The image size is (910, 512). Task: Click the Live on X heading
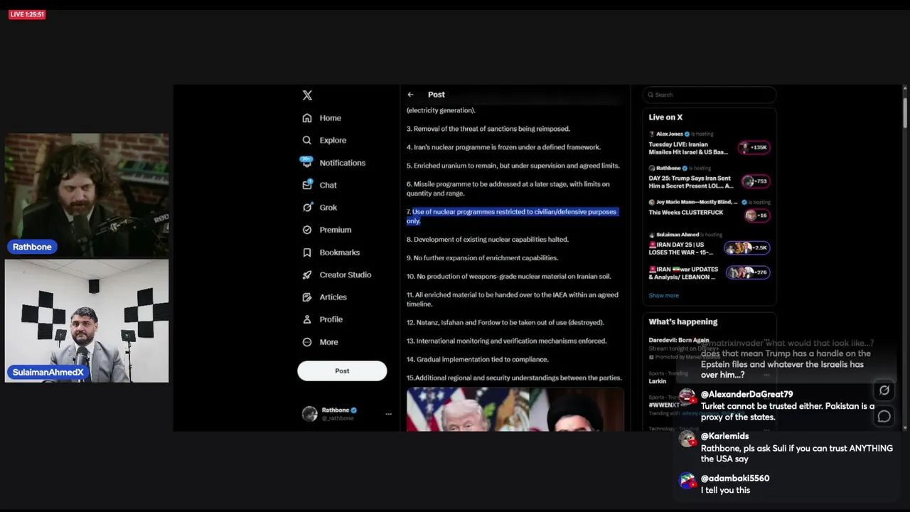[665, 117]
